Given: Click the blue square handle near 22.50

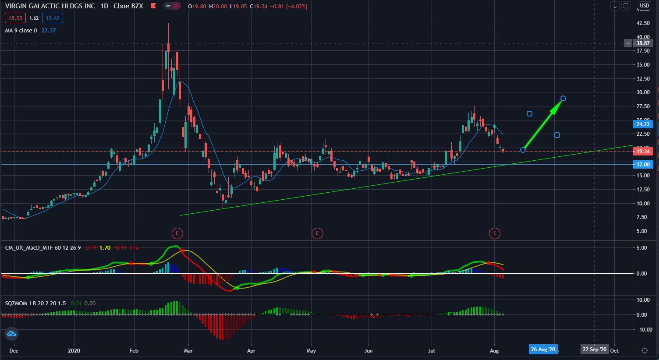Looking at the screenshot, I should [x=557, y=135].
